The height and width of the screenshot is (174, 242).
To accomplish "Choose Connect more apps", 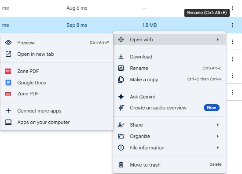I will pyautogui.click(x=57, y=111).
